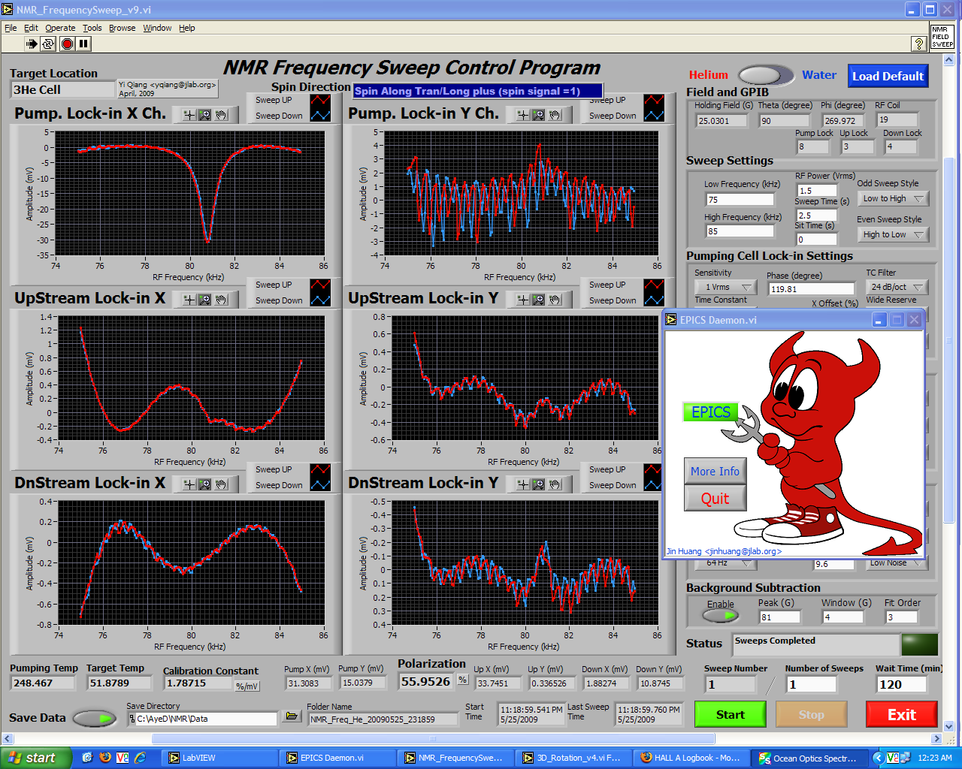Viewport: 962px width, 769px height.
Task: Switch to 3D_Rotation_v4.vi in the taskbar
Action: pos(573,758)
